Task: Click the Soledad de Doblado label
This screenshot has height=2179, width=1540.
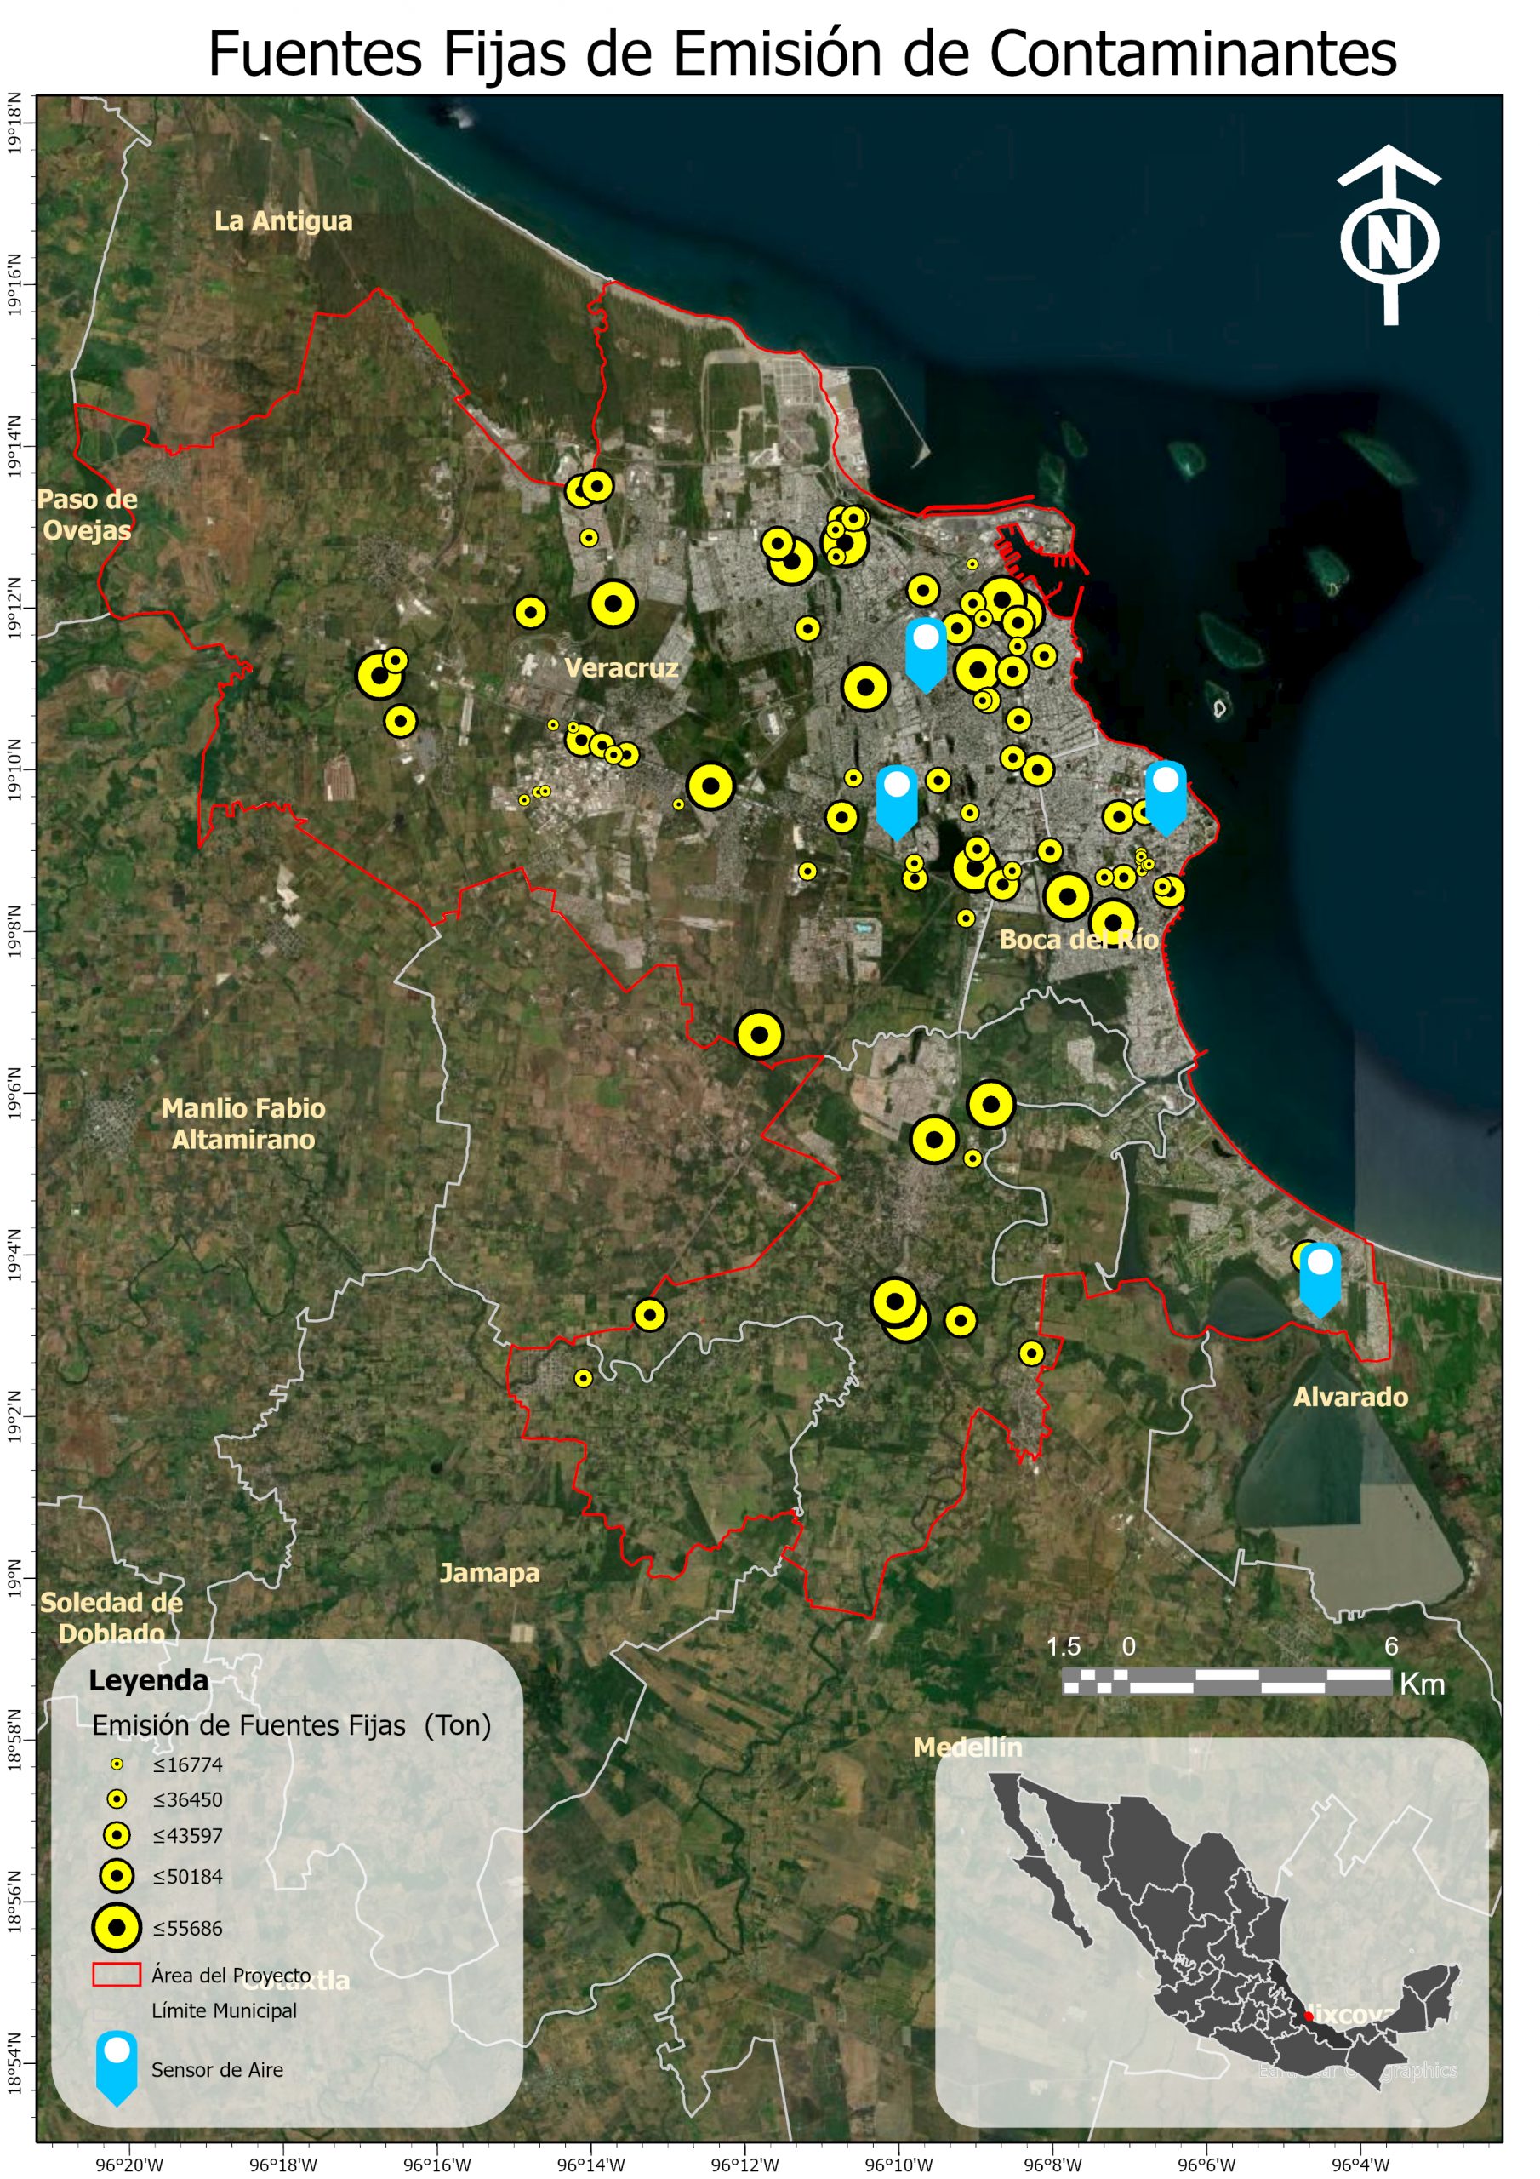Action: pyautogui.click(x=111, y=1618)
